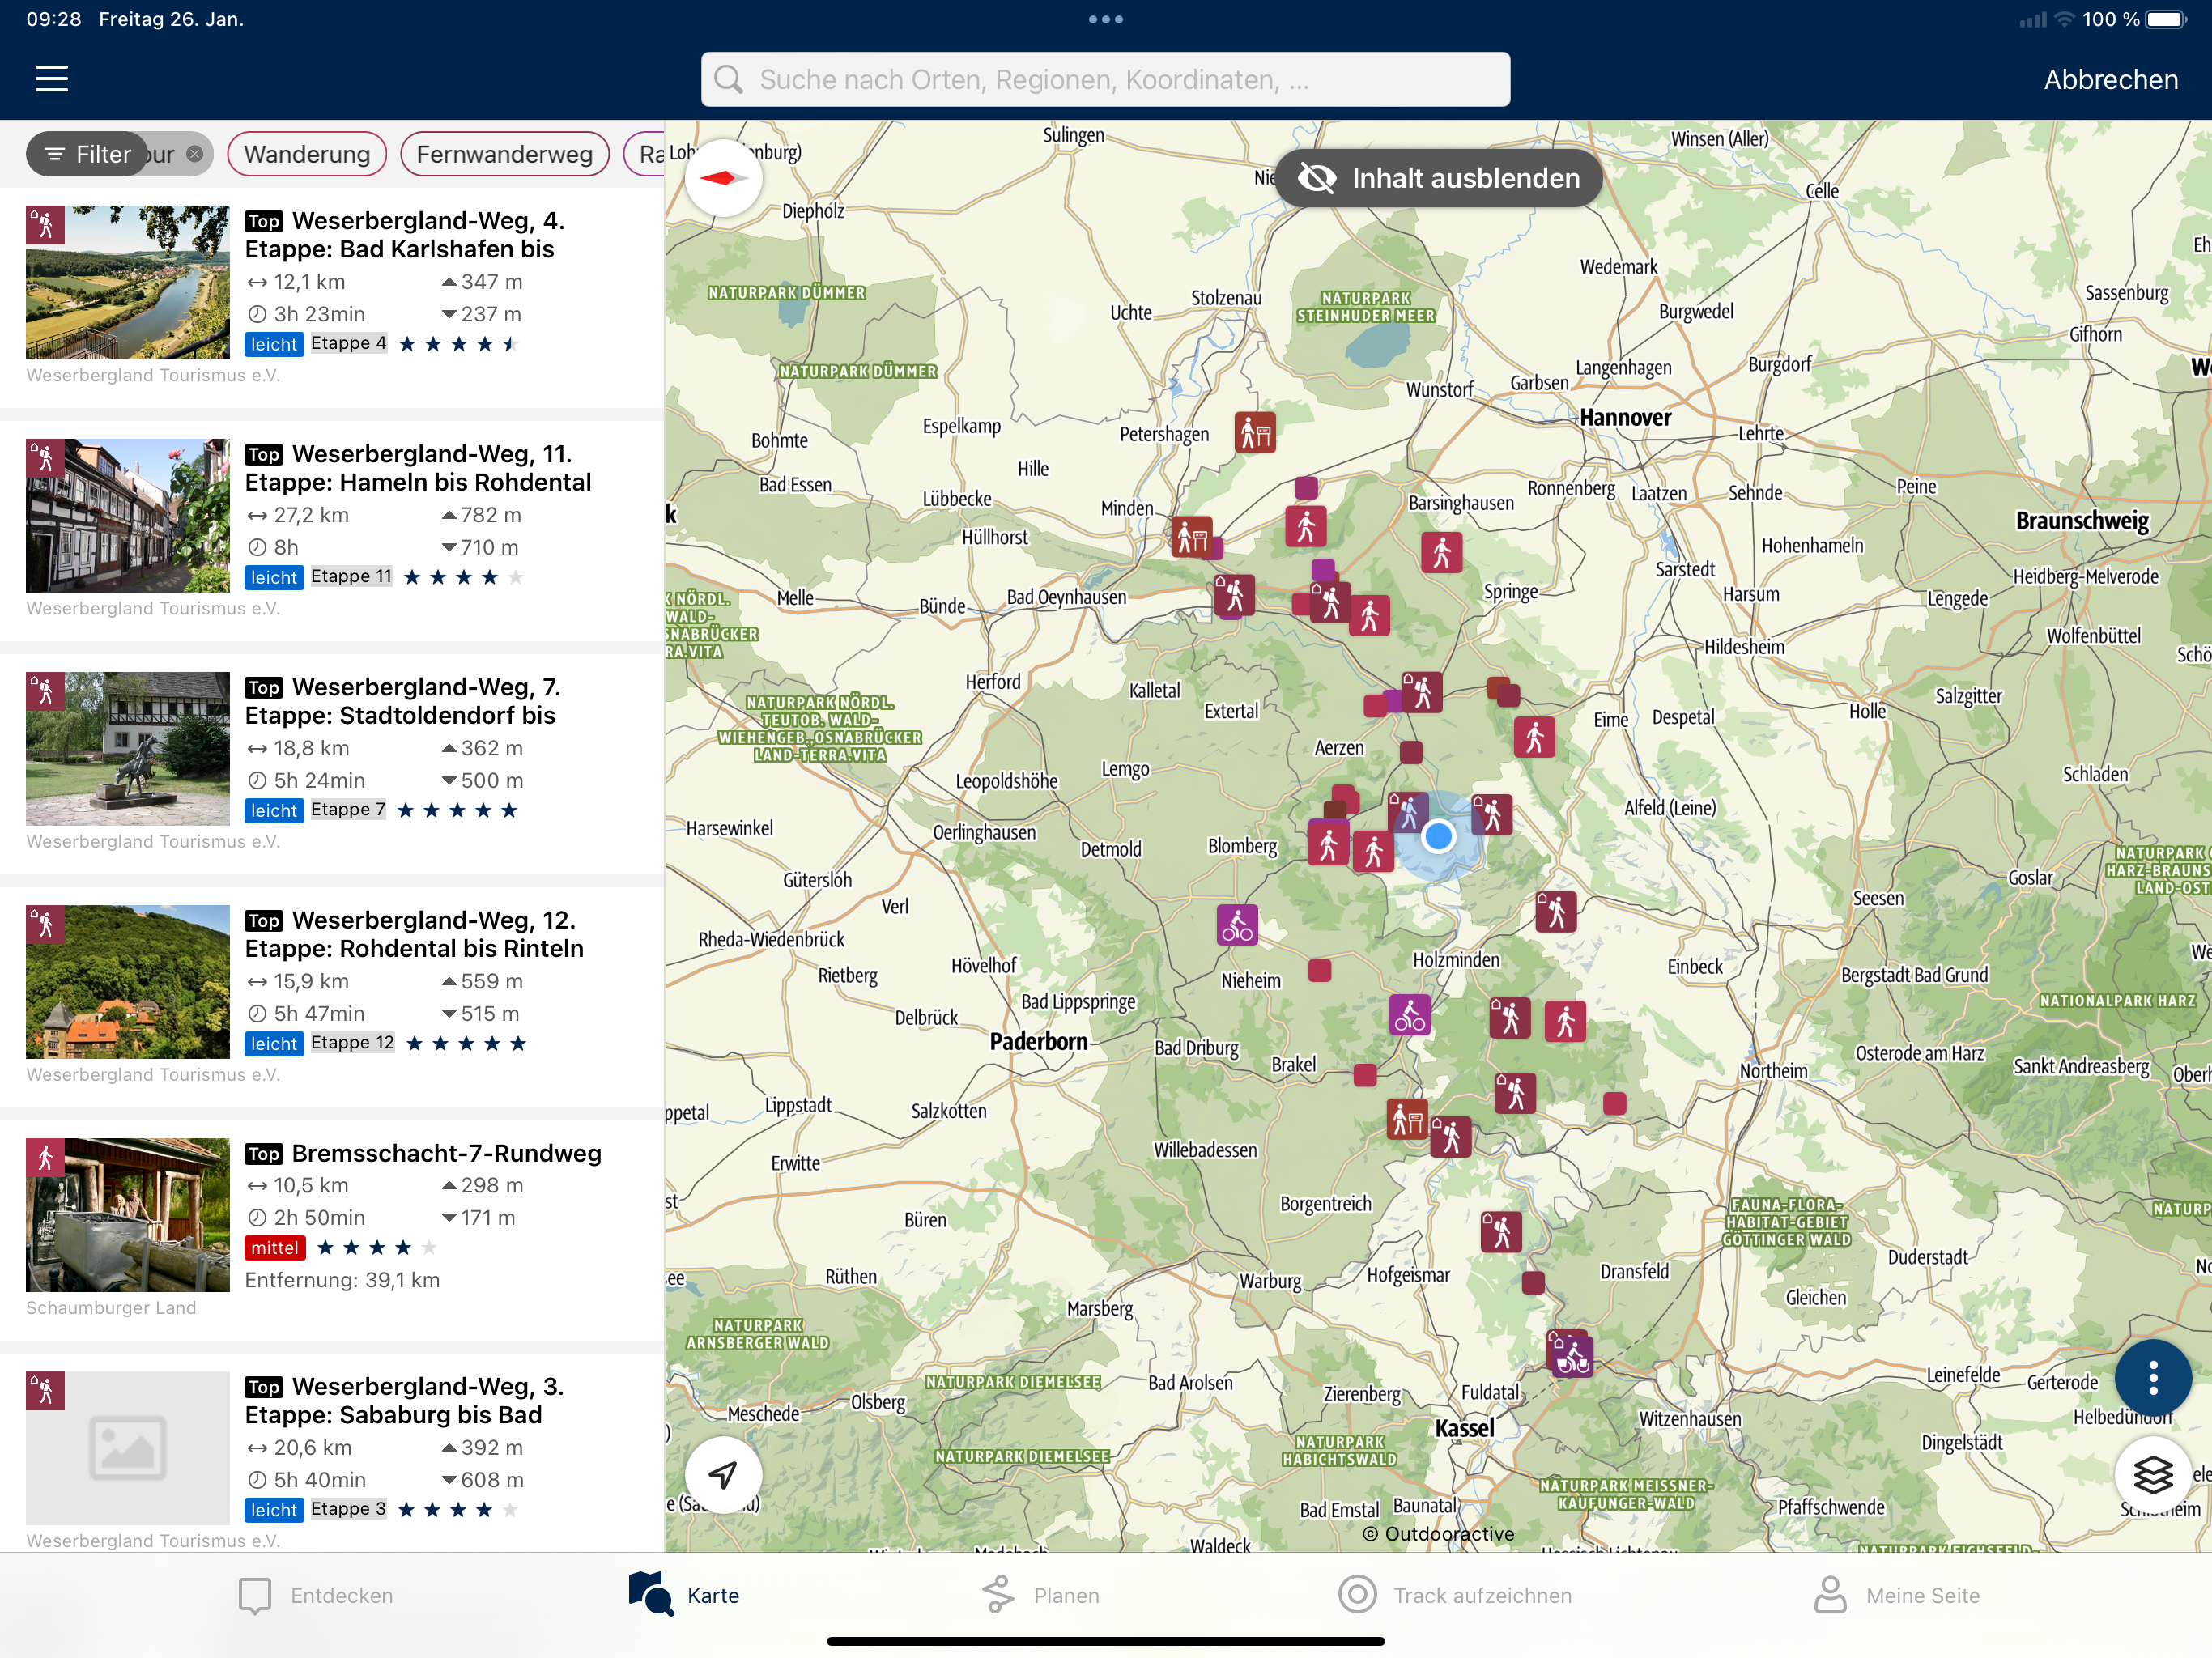Tap the Hannover city label on map
The width and height of the screenshot is (2212, 1658).
click(x=1625, y=418)
